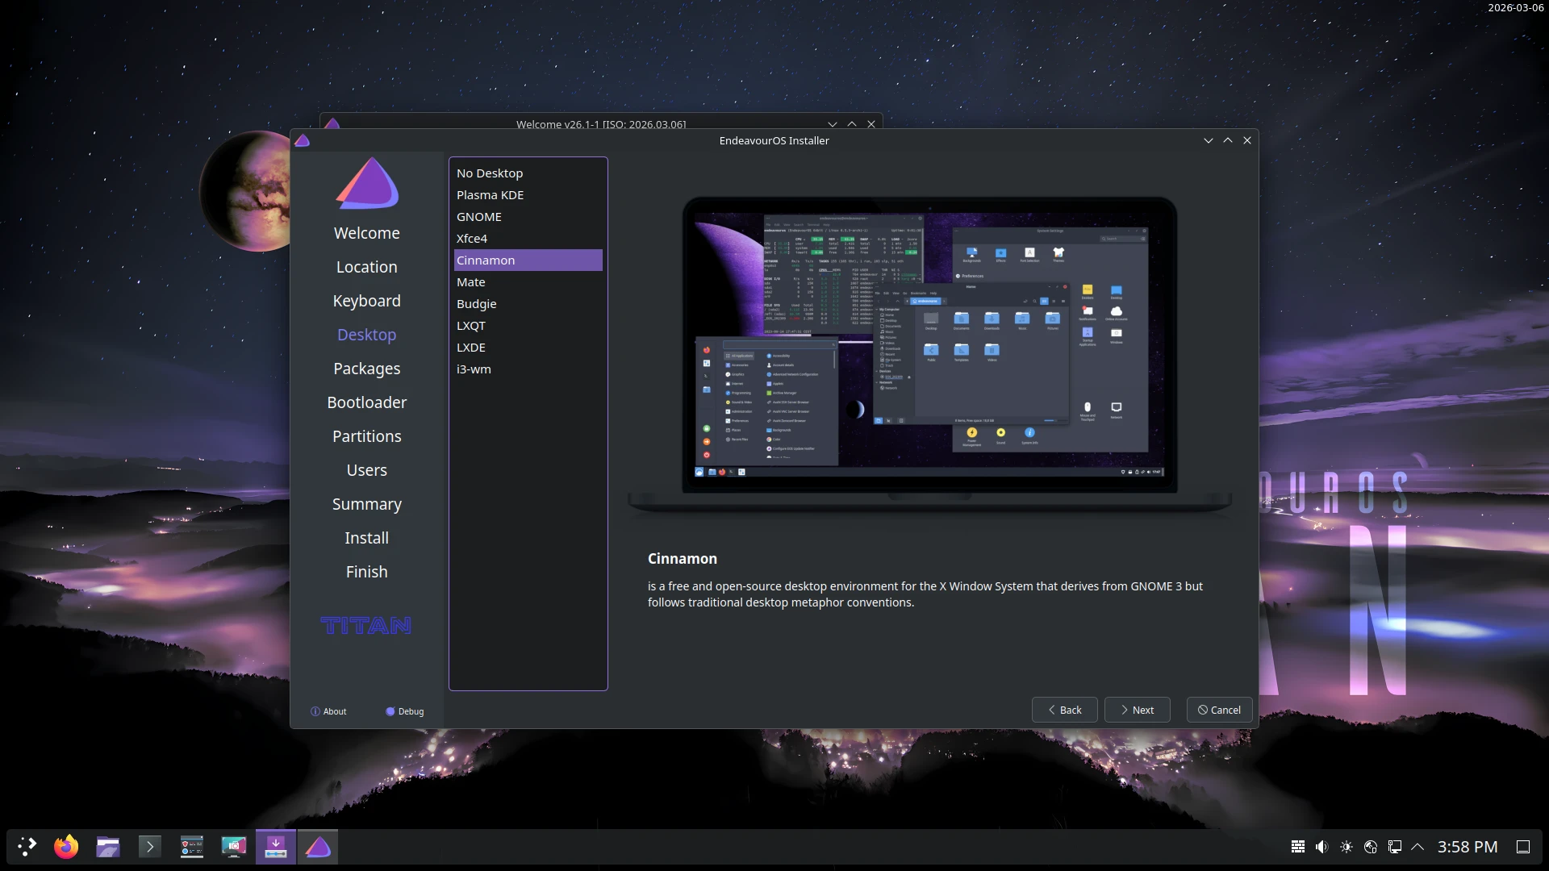Click the Next button
Image resolution: width=1549 pixels, height=871 pixels.
[1137, 710]
